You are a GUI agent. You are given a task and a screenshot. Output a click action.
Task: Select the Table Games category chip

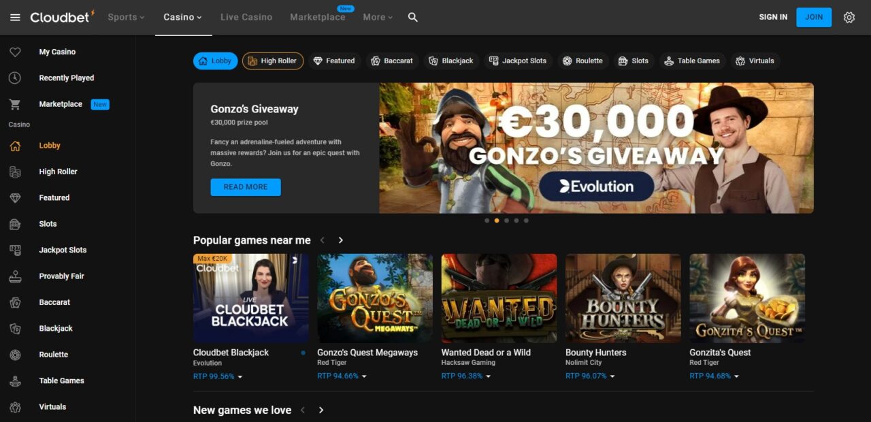point(693,61)
